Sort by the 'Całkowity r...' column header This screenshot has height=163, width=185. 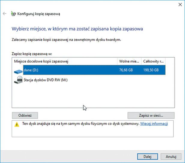tap(153, 61)
